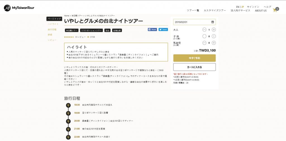The width and height of the screenshot is (286, 141).
Task: Decrease the adult (大人) count
Action: coord(204,29)
